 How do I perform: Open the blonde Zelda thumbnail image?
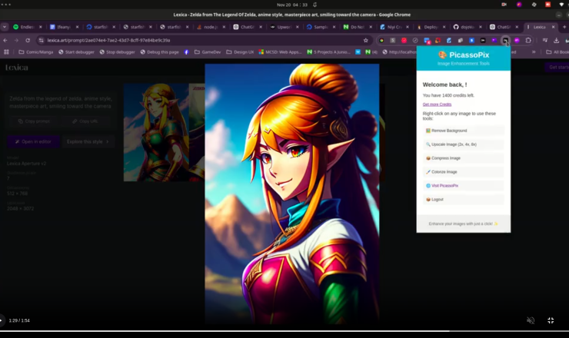156,132
